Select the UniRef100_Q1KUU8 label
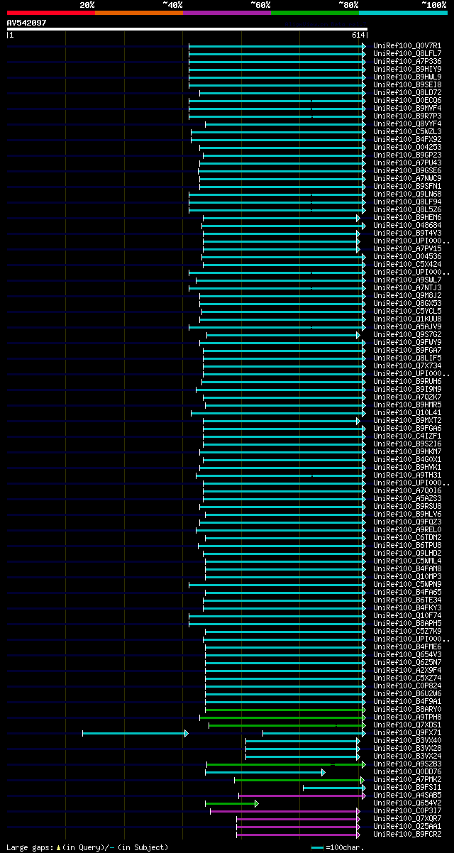454x853 pixels. 407,319
